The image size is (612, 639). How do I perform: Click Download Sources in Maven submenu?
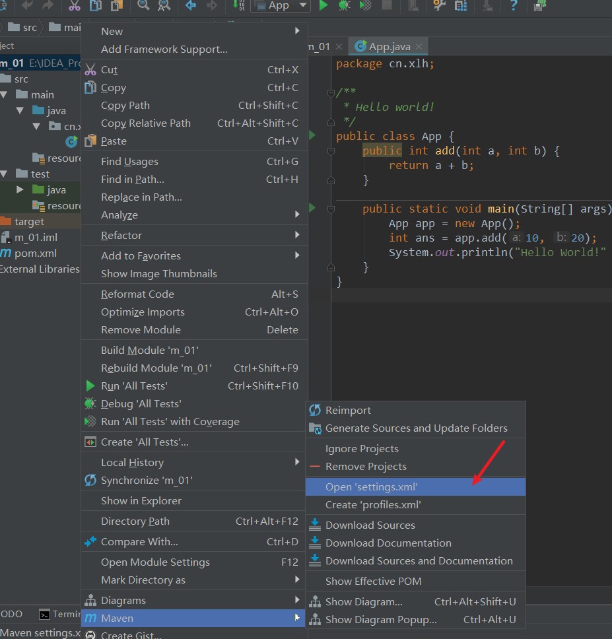(370, 525)
